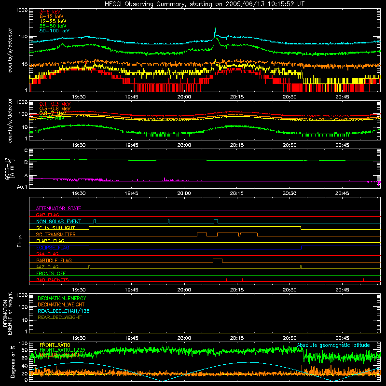
Task: Click the 0.8-7 MeV legend label
Action: pyautogui.click(x=53, y=113)
